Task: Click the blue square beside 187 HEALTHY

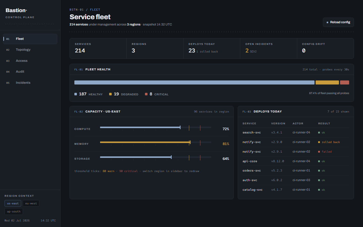Action: (x=76, y=94)
